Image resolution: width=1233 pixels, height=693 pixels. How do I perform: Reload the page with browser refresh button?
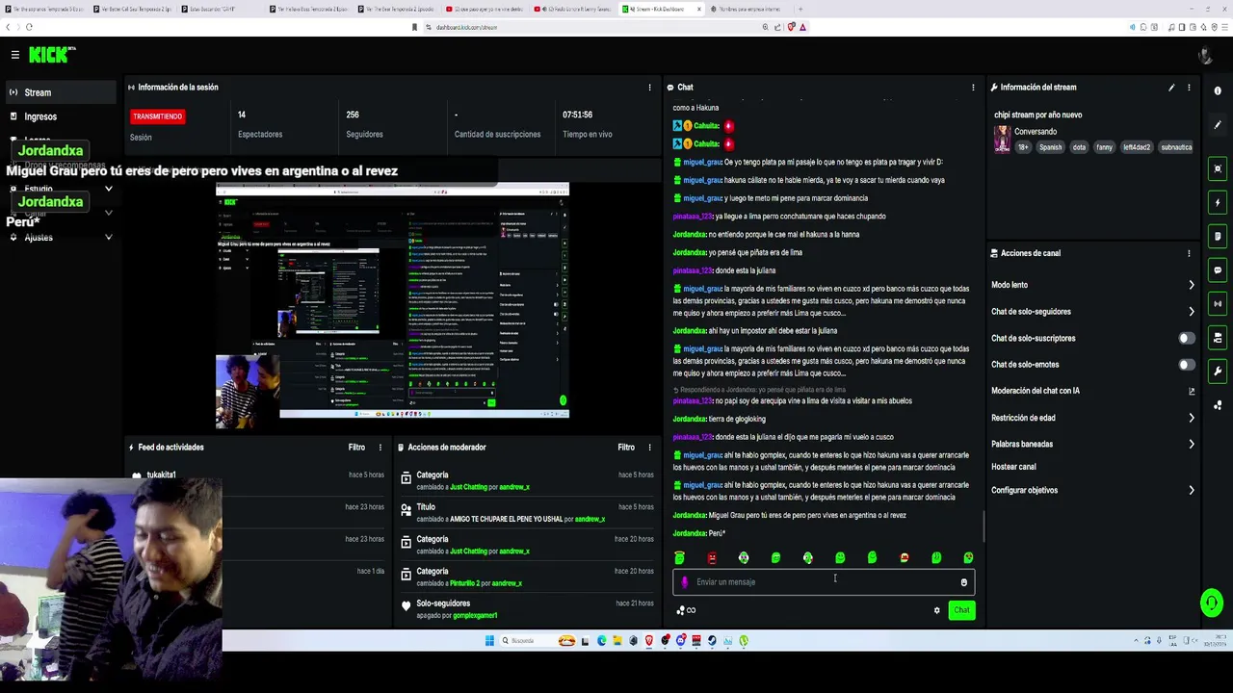tap(30, 27)
